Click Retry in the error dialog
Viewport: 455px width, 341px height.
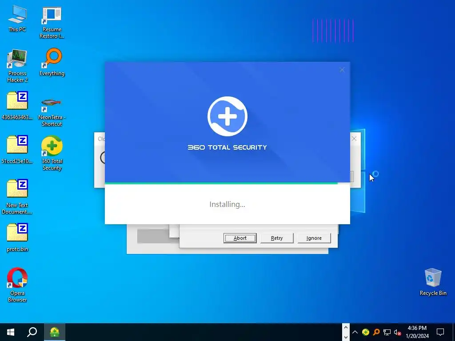[x=277, y=238]
